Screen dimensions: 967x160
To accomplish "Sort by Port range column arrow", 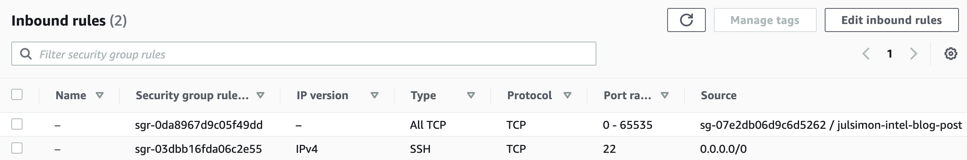I will (x=665, y=95).
